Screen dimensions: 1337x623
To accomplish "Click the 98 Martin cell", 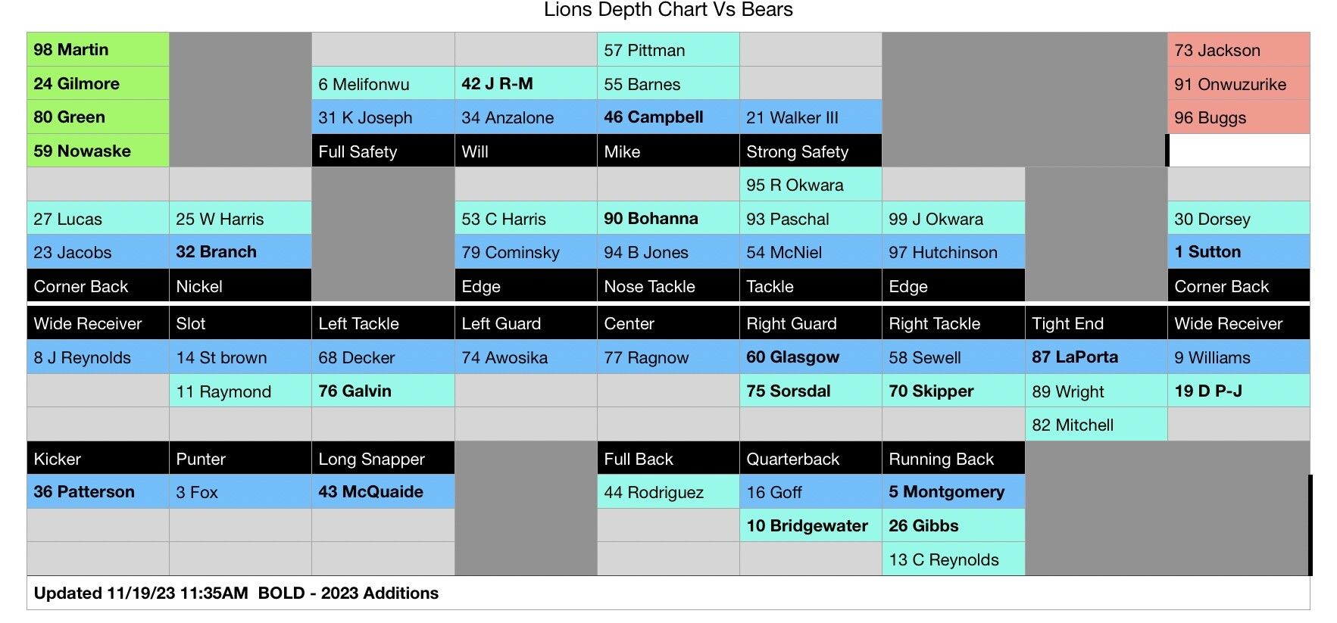I will (98, 50).
